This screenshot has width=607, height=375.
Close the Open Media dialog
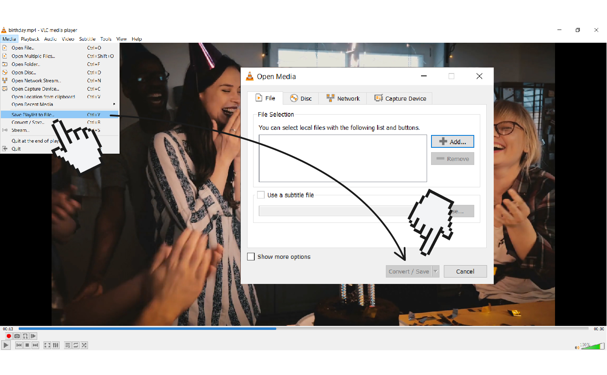479,76
